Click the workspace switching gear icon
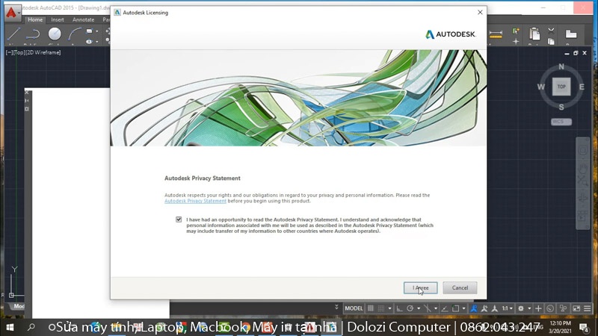Screen dimensions: 598x336 pyautogui.click(x=521, y=308)
